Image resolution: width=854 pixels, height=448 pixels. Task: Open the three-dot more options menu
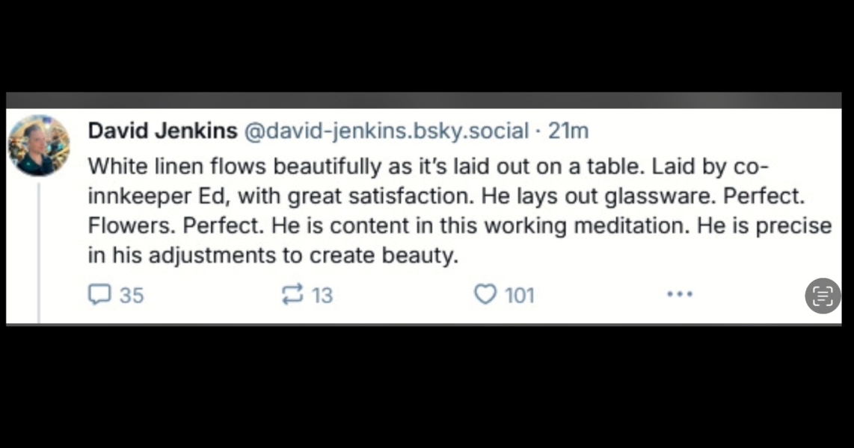[679, 294]
